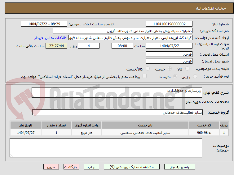The width and height of the screenshot is (234, 175).
Task: Click the تاریخ نیاز column header
Action: (26, 125)
